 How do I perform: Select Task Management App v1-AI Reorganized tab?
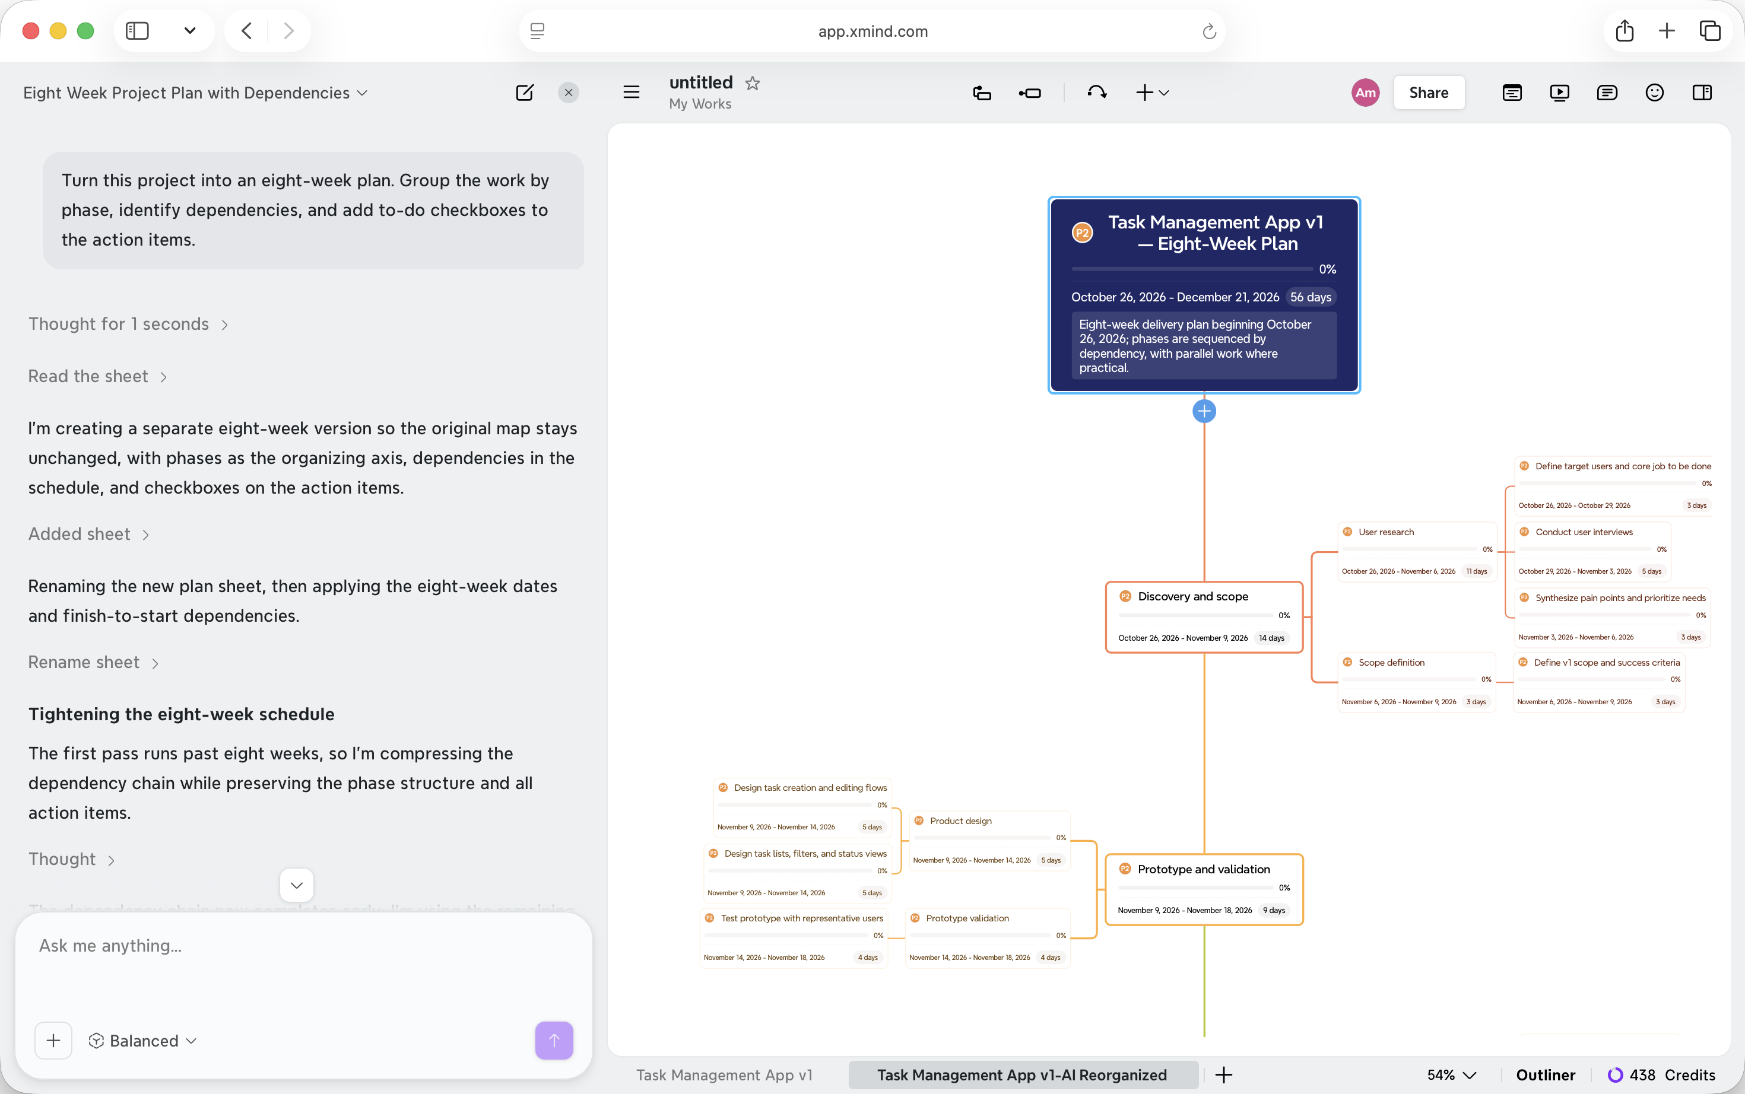[1022, 1075]
